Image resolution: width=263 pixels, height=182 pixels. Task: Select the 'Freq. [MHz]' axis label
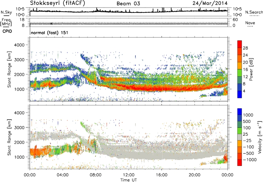tap(6, 22)
